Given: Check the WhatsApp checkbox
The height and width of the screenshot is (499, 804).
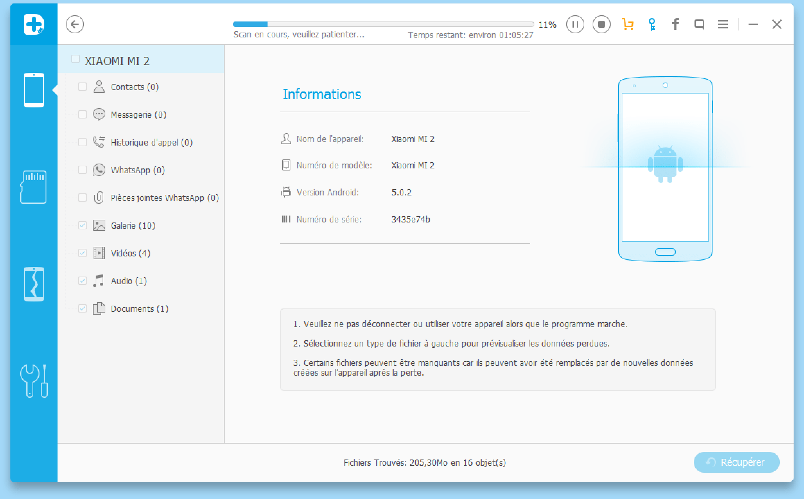Looking at the screenshot, I should click(x=82, y=170).
